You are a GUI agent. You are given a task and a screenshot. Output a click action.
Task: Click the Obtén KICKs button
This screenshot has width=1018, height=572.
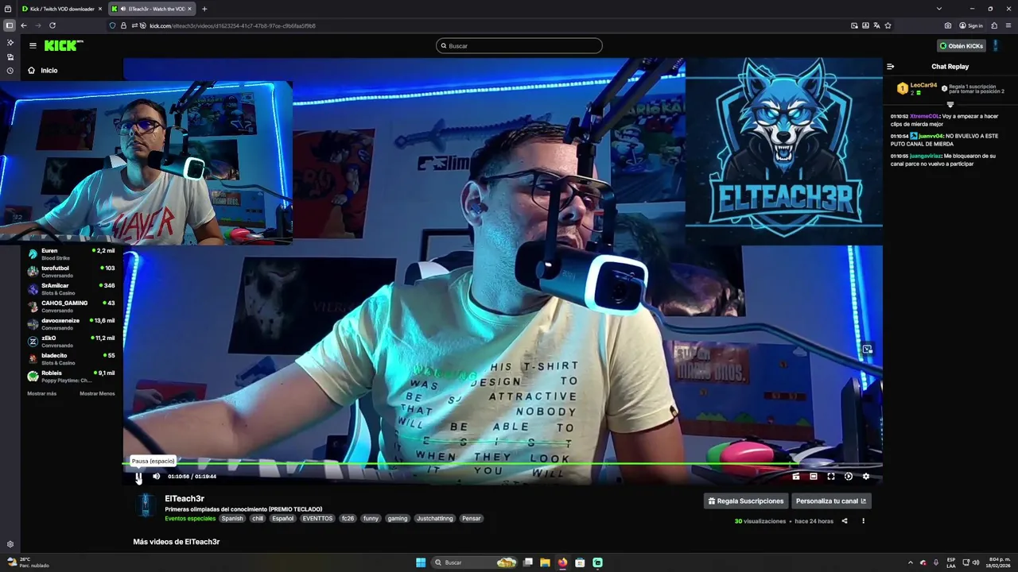[x=961, y=46]
